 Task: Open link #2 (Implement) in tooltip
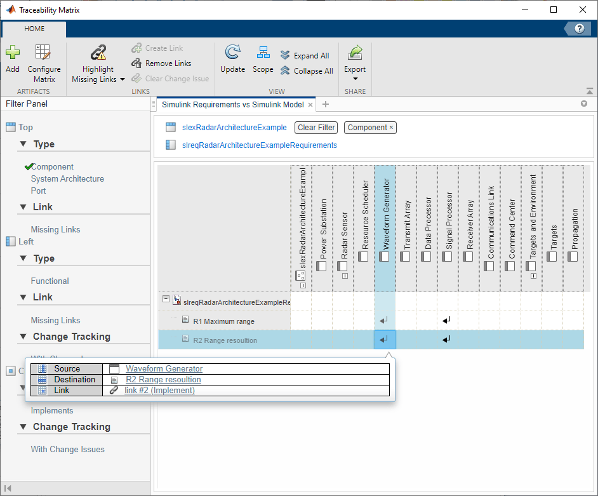click(x=159, y=391)
